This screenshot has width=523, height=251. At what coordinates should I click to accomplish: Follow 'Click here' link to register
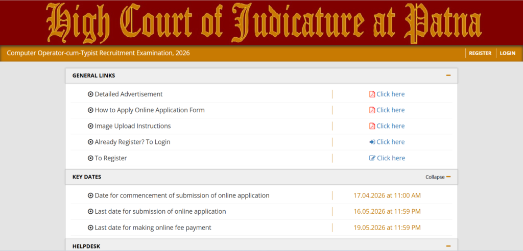(x=391, y=158)
